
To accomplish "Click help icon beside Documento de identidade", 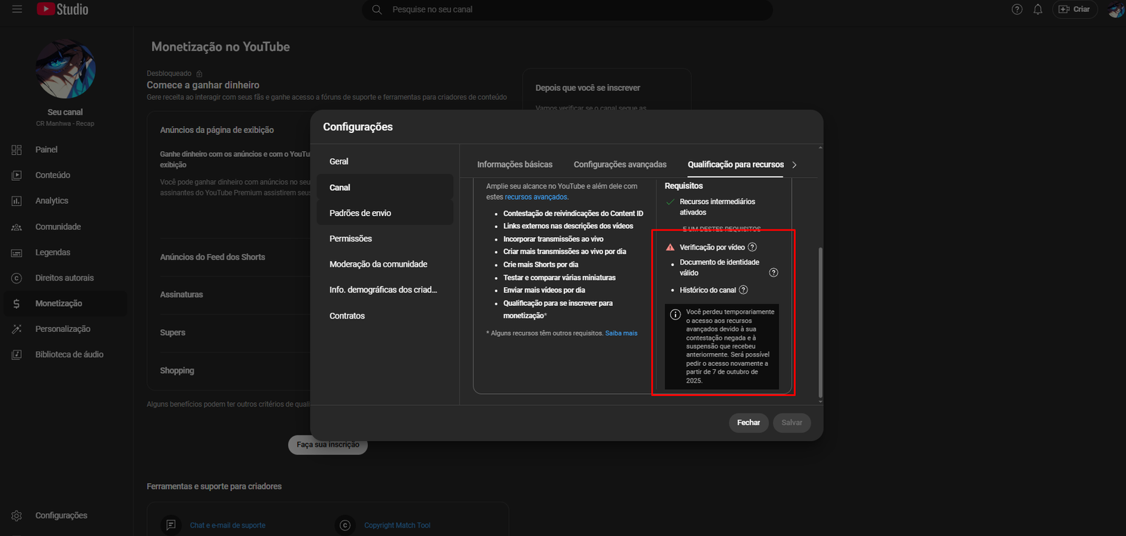I will (773, 273).
